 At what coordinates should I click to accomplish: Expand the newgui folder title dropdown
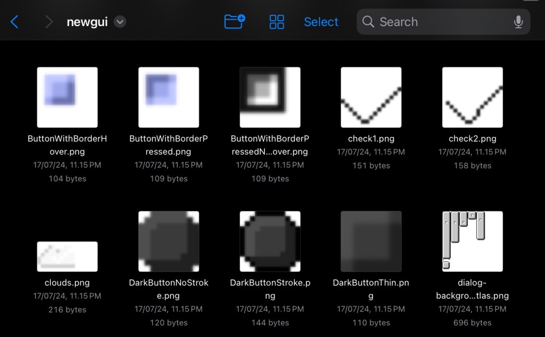pyautogui.click(x=120, y=22)
